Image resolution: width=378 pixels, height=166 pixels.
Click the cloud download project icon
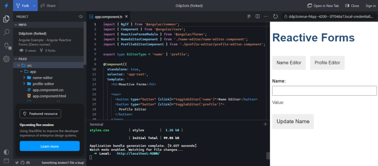(x=81, y=17)
